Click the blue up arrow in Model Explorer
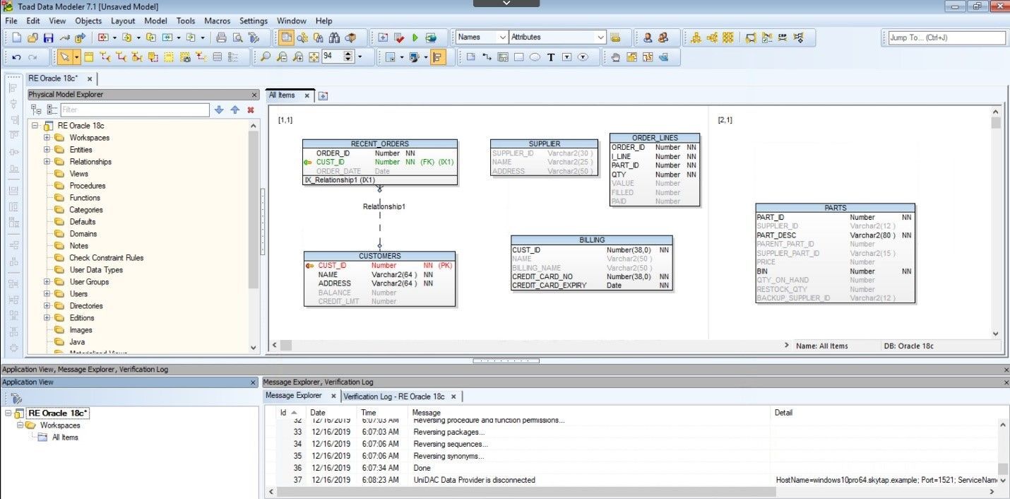Image resolution: width=1010 pixels, height=499 pixels. point(235,110)
